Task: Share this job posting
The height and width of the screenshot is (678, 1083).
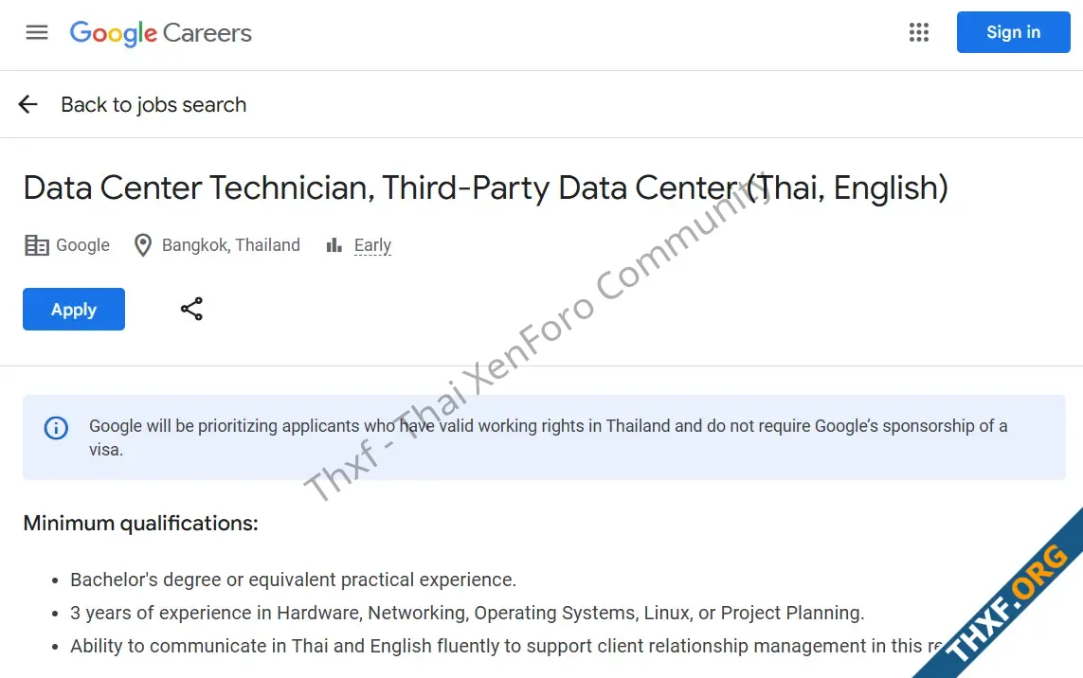Action: [191, 310]
